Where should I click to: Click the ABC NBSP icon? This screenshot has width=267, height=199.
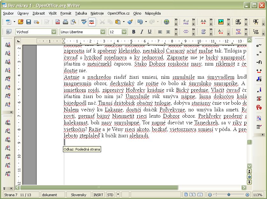[x=238, y=22]
